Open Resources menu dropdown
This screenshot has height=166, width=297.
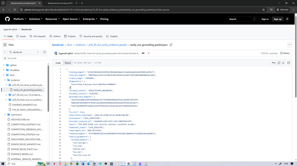(x=52, y=19)
